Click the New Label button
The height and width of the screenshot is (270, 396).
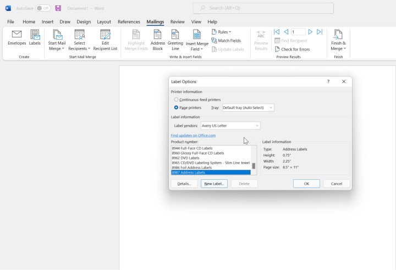pos(214,184)
